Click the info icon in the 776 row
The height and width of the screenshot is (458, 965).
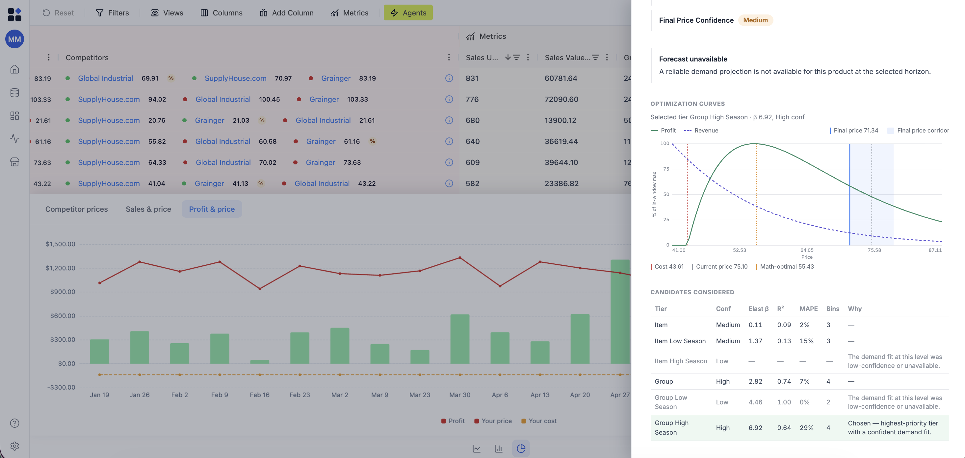tap(449, 99)
